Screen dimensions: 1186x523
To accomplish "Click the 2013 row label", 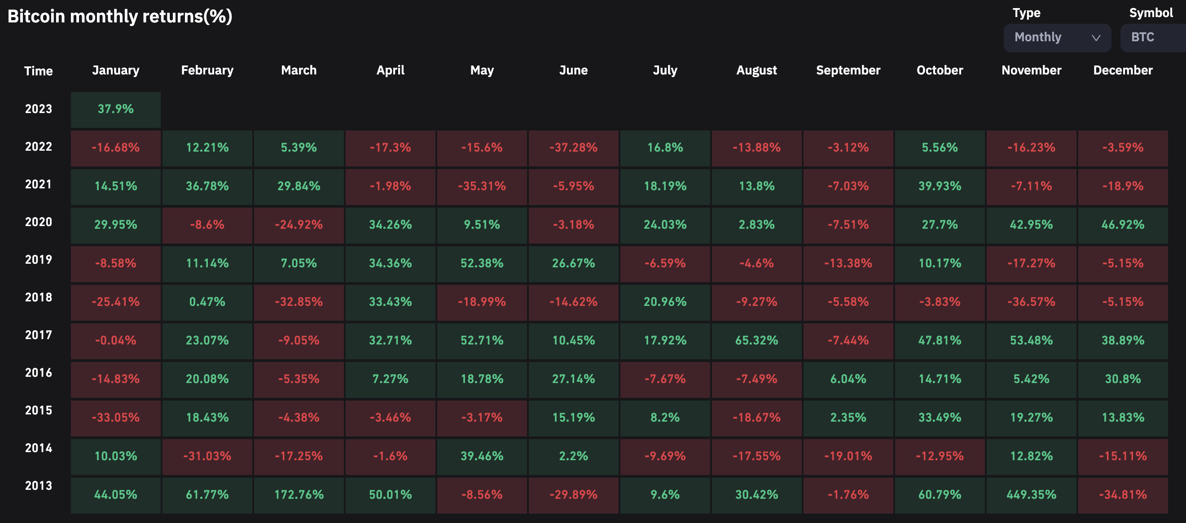I will point(38,486).
